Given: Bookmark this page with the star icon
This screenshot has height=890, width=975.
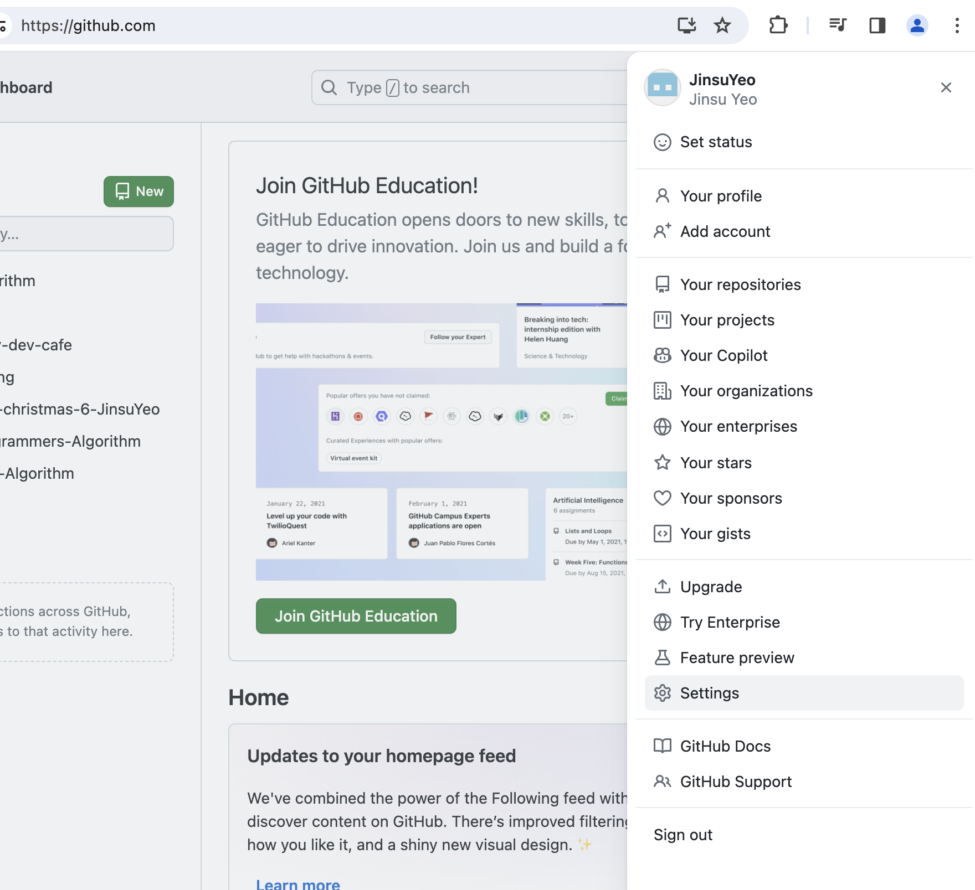Looking at the screenshot, I should pos(722,25).
